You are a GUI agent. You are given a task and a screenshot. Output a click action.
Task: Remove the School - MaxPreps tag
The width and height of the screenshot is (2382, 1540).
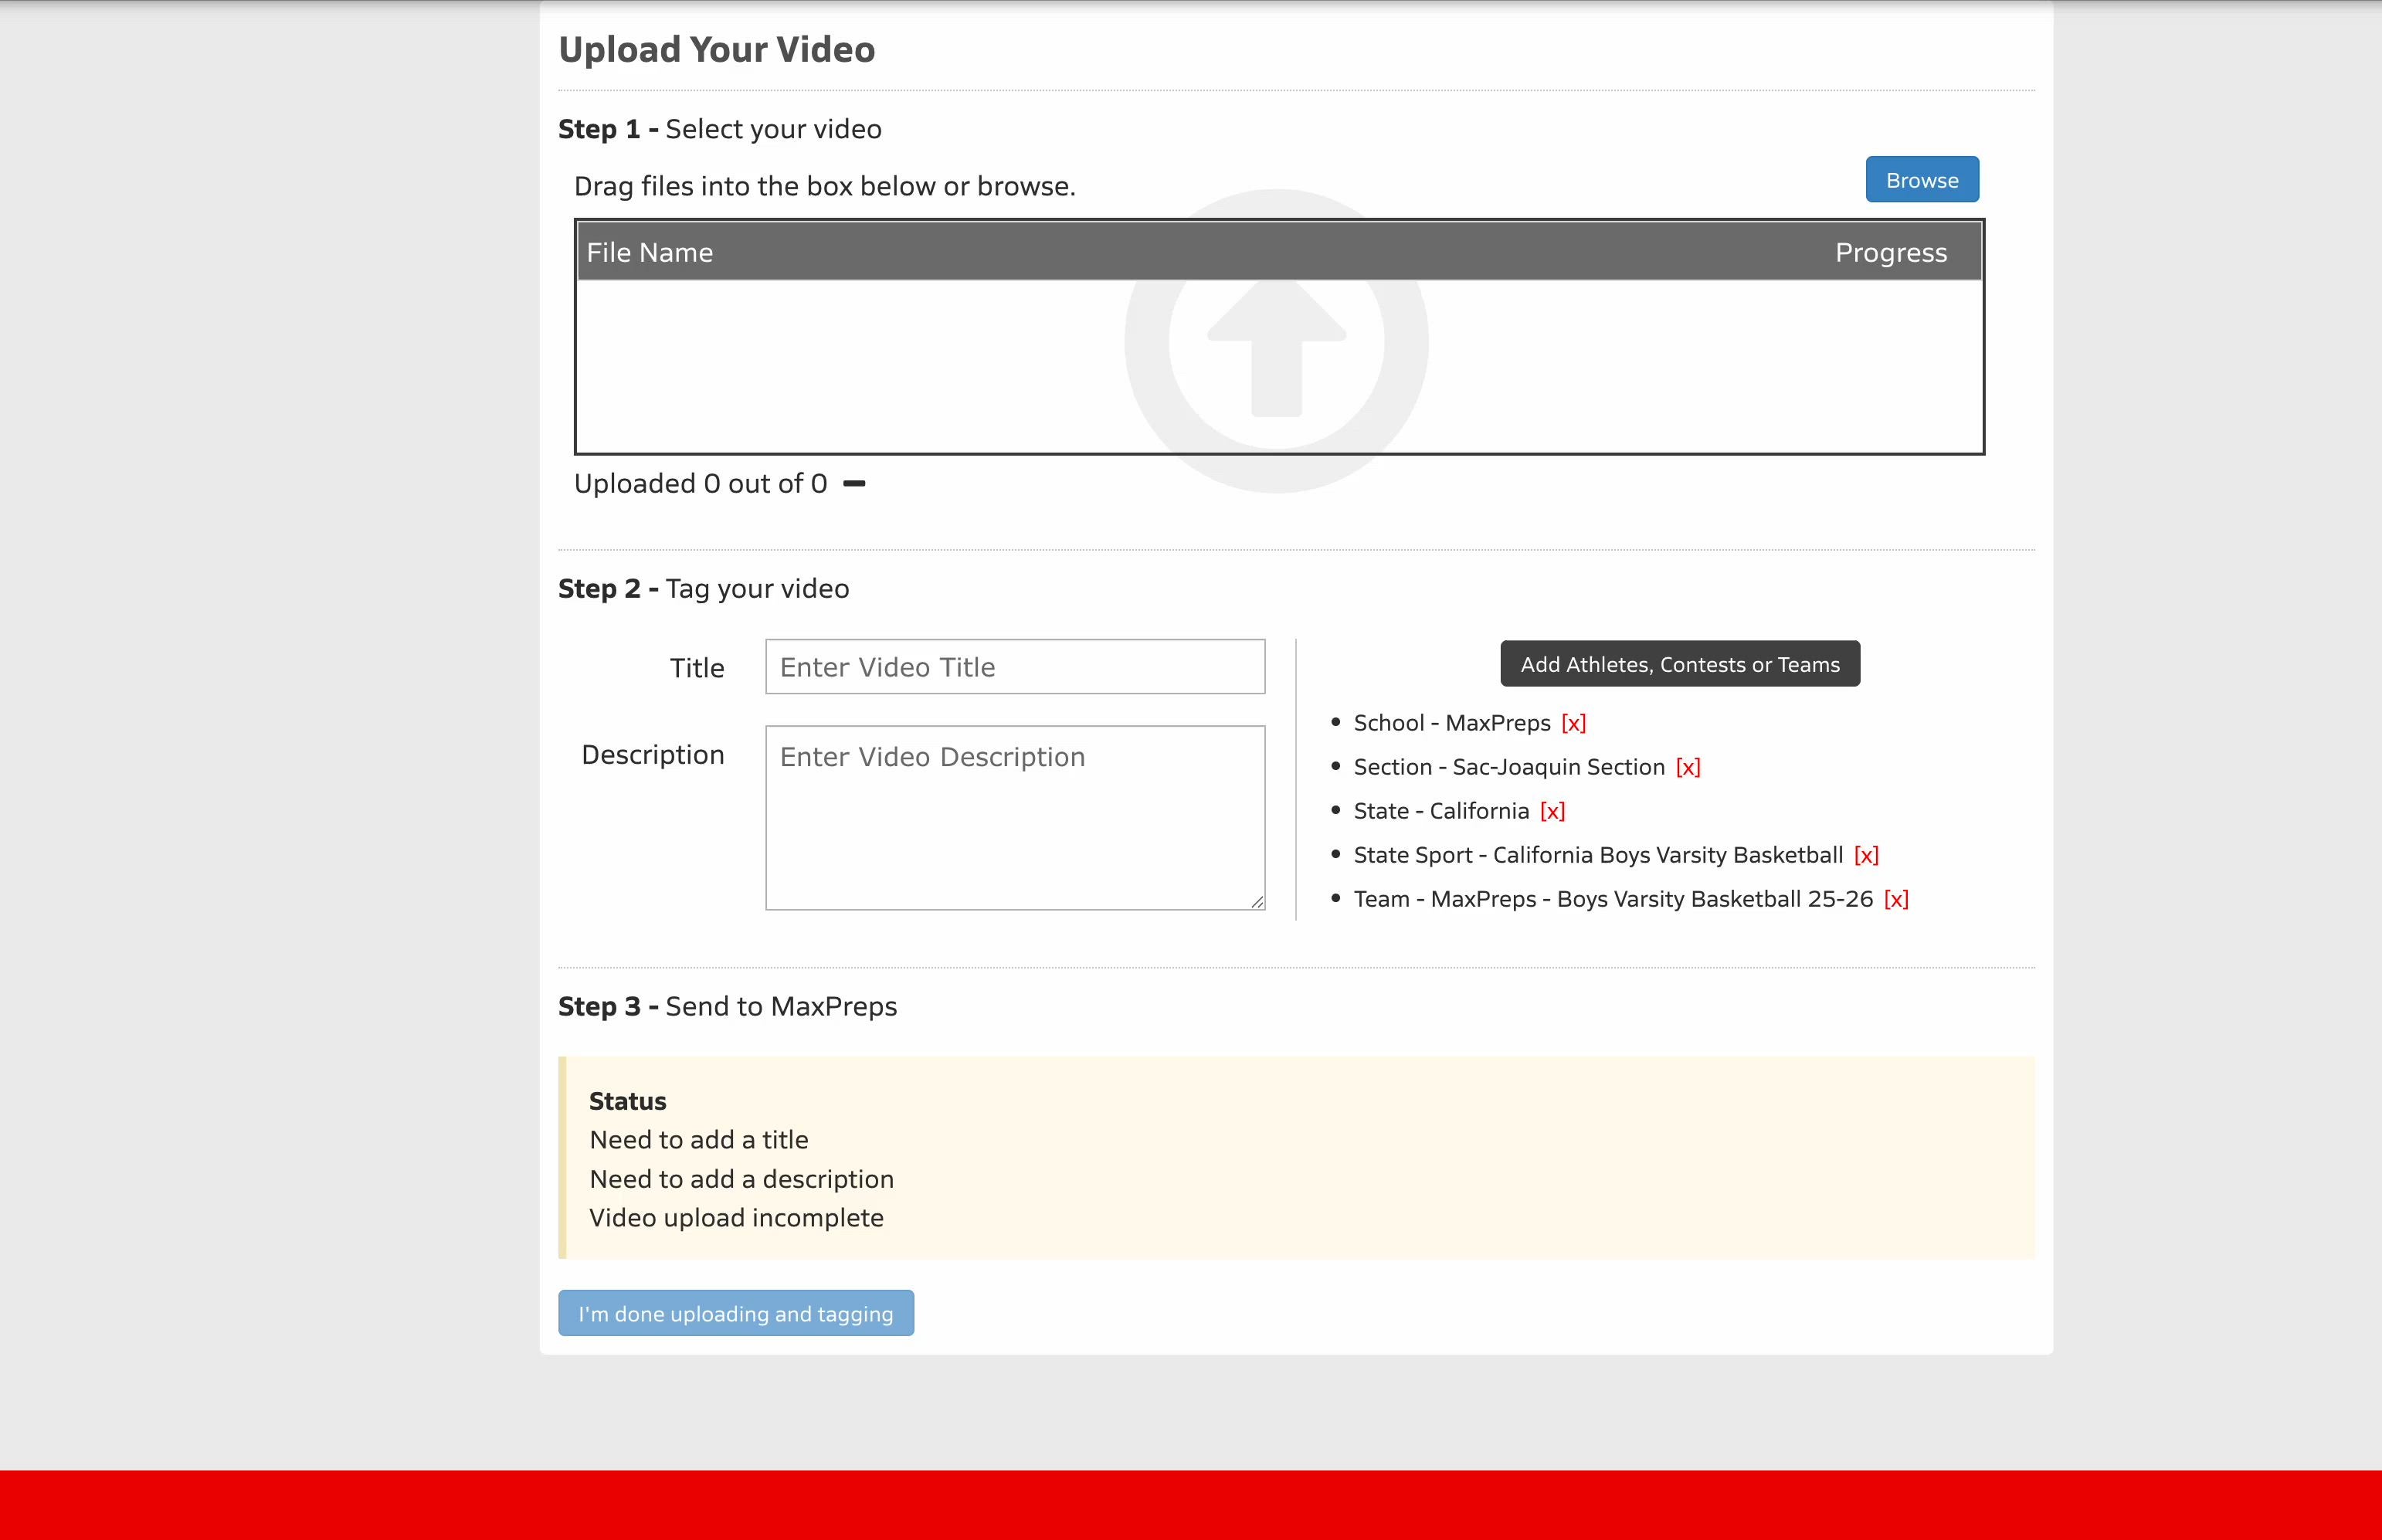click(x=1573, y=723)
